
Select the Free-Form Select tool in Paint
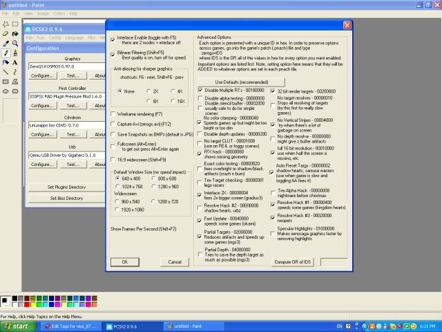(x=6, y=24)
